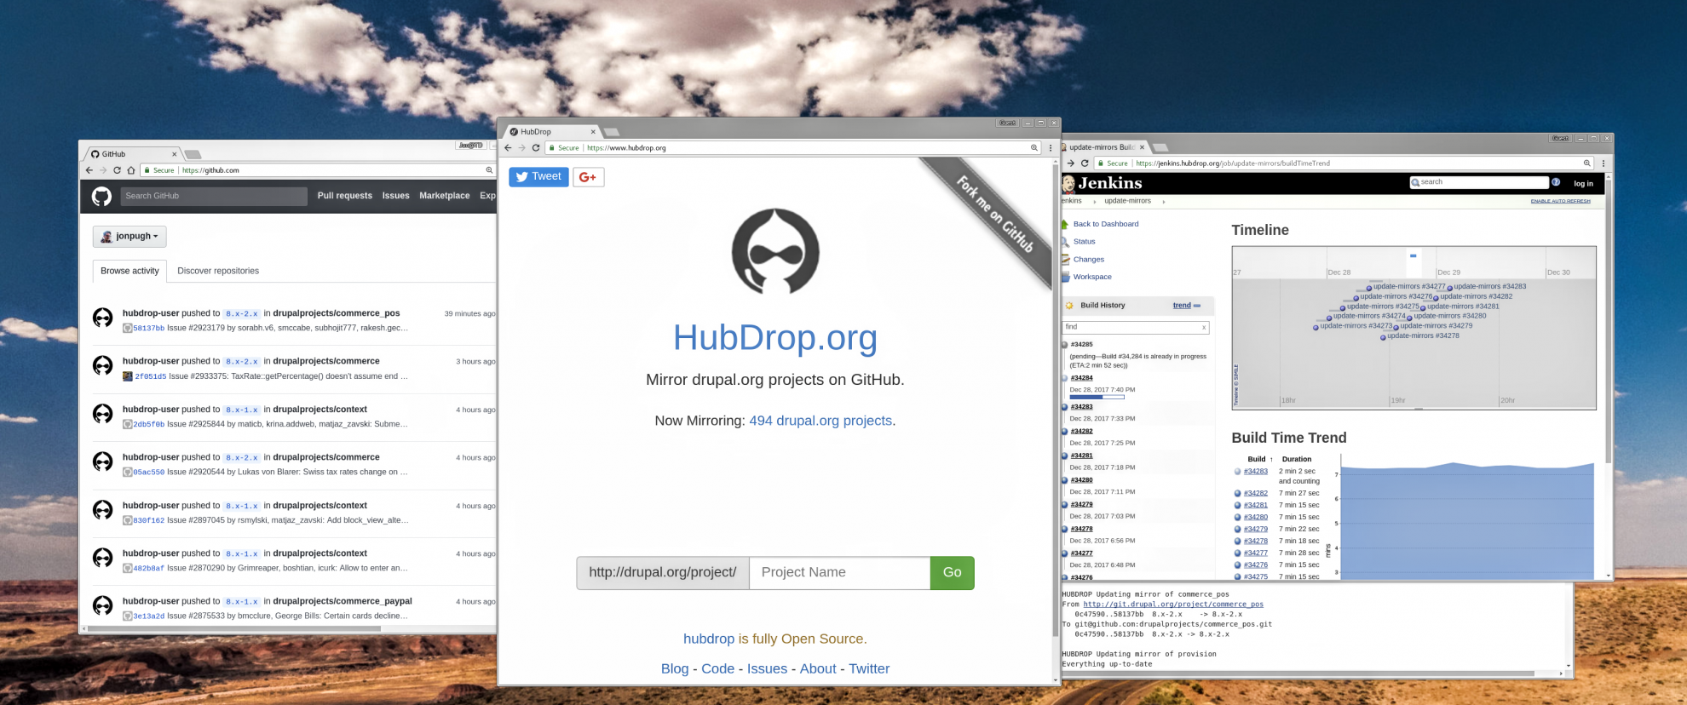Open the Status link in Jenkins sidebar
Image resolution: width=1687 pixels, height=705 pixels.
1084,242
